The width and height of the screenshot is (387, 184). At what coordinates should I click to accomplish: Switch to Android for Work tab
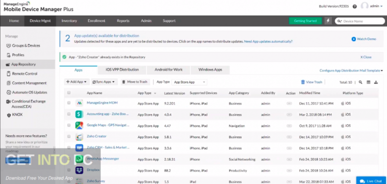169,70
